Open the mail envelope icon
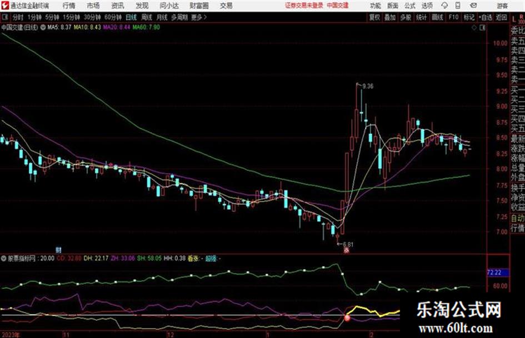 (x=473, y=6)
